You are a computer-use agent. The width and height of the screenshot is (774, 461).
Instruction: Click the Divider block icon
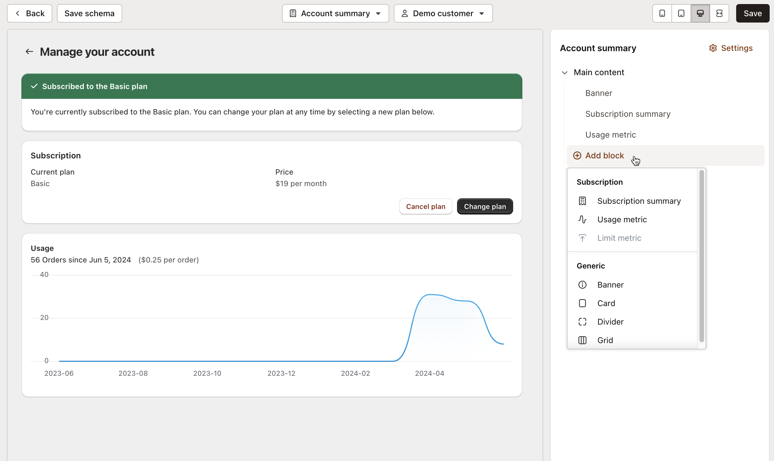click(x=582, y=321)
